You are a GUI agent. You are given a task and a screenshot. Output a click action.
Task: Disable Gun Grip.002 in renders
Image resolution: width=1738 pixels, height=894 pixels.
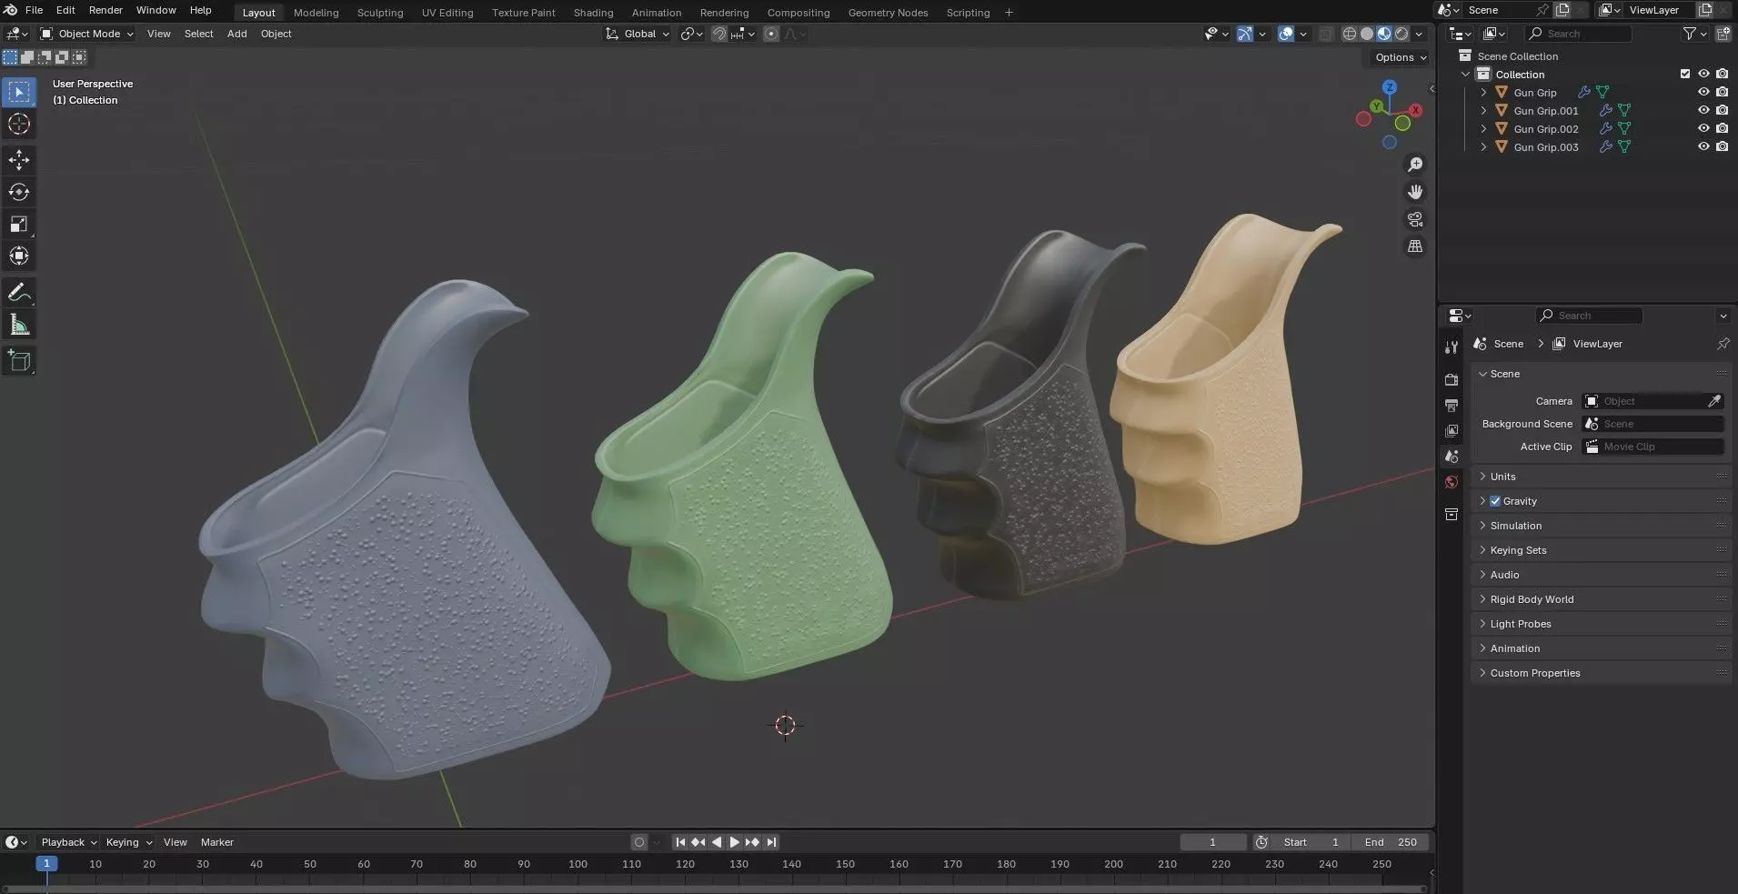tap(1722, 129)
